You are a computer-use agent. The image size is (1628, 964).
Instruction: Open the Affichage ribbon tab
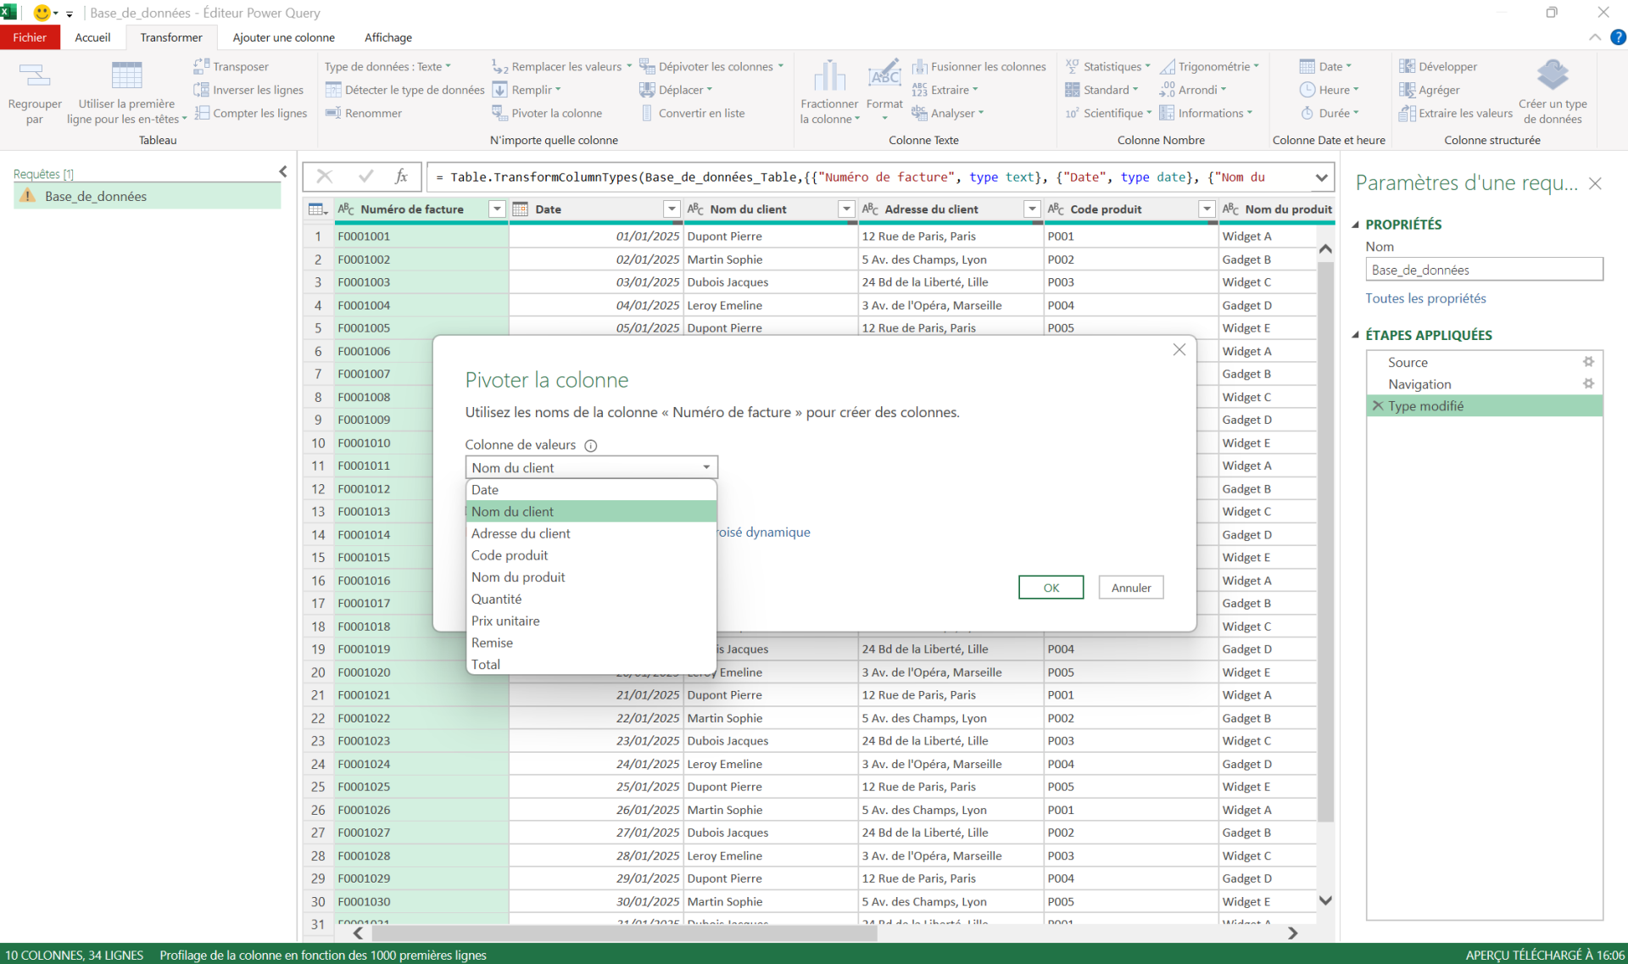point(387,37)
